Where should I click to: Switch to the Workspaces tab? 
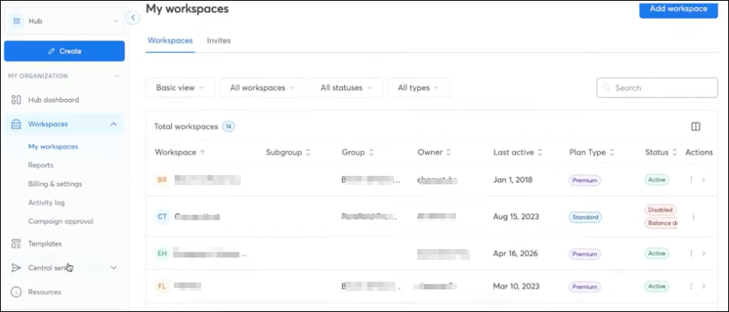[x=170, y=40]
